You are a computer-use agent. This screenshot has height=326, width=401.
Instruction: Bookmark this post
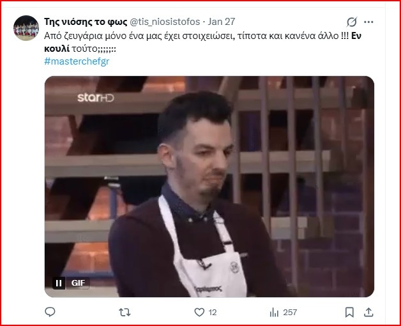point(349,312)
